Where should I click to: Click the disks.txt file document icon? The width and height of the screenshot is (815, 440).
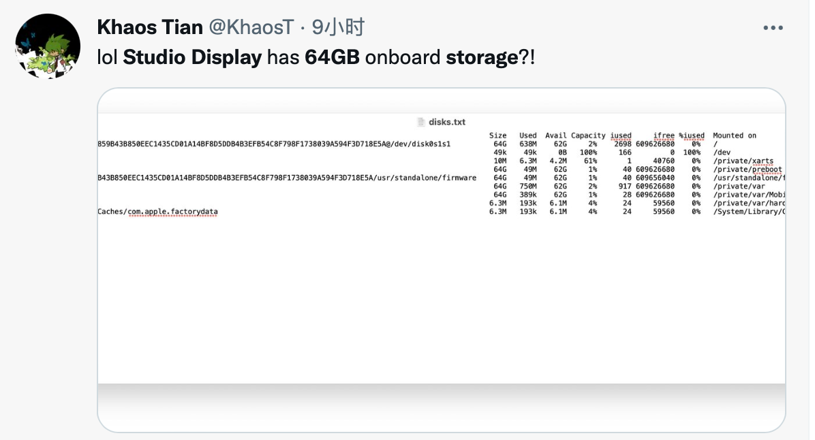(x=421, y=122)
